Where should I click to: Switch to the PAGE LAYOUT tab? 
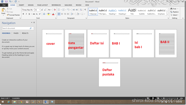[42, 5]
